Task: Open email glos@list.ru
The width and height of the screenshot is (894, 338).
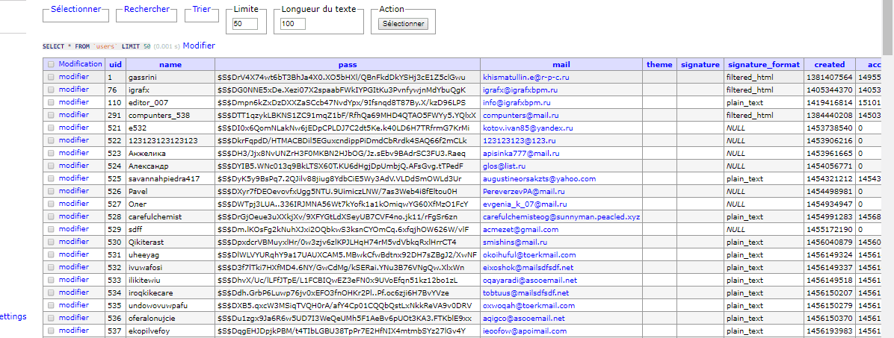Action: 502,166
